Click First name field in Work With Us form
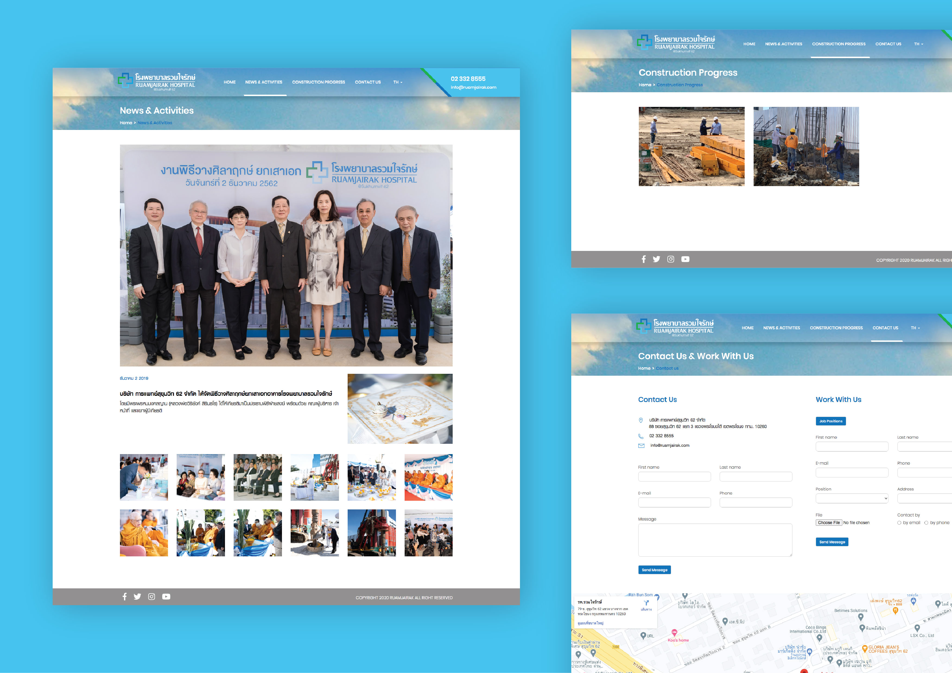The image size is (952, 673). (x=852, y=446)
